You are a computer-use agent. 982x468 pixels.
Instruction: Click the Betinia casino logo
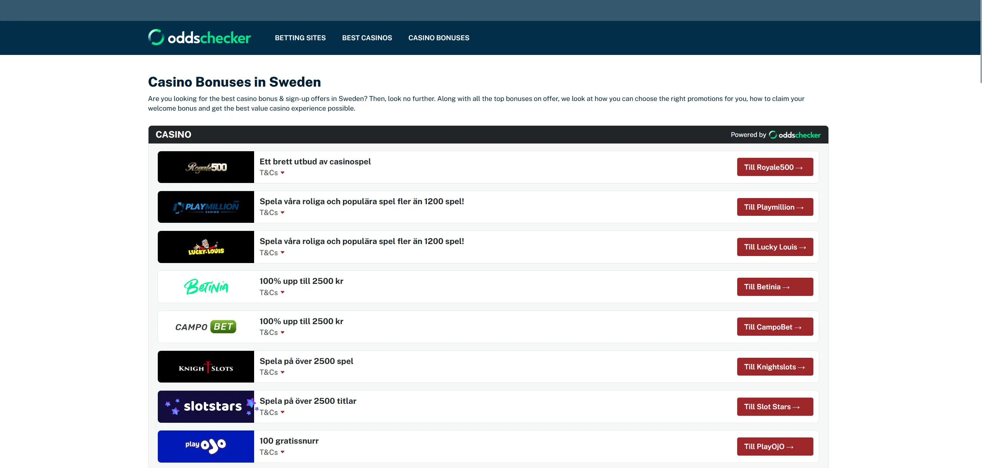click(x=206, y=287)
